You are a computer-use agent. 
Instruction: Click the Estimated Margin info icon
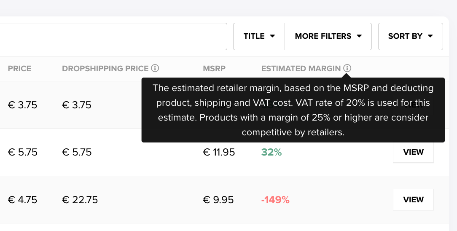pos(347,68)
